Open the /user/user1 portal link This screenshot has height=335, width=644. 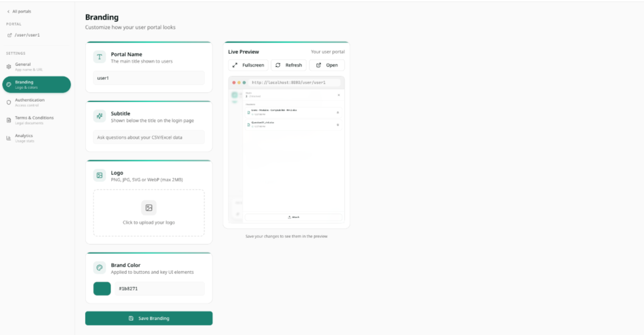pos(23,35)
